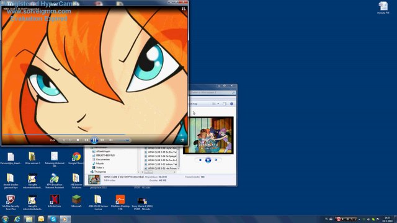Open the McAfee Security Scan Plus shortcut
This screenshot has width=397, height=223.
tap(11, 203)
